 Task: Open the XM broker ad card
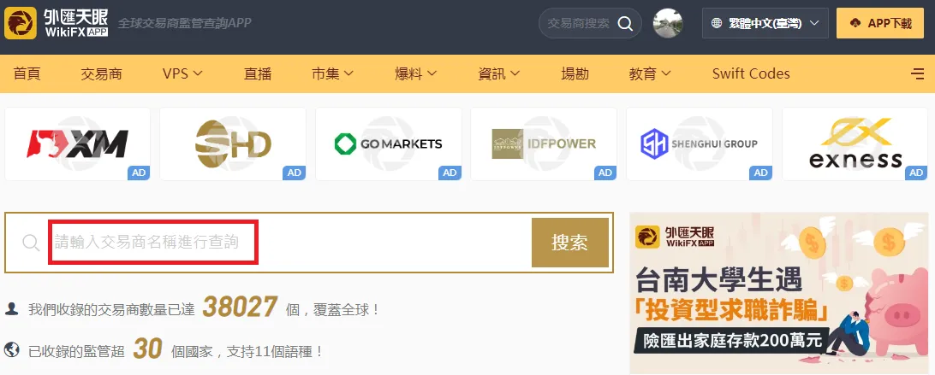(78, 144)
